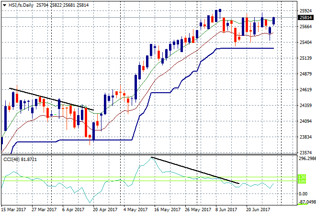Click the 20 Jun 2017 date label

click(258, 210)
